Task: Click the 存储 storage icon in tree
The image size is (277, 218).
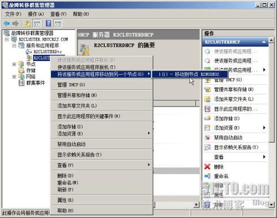Action: point(22,70)
